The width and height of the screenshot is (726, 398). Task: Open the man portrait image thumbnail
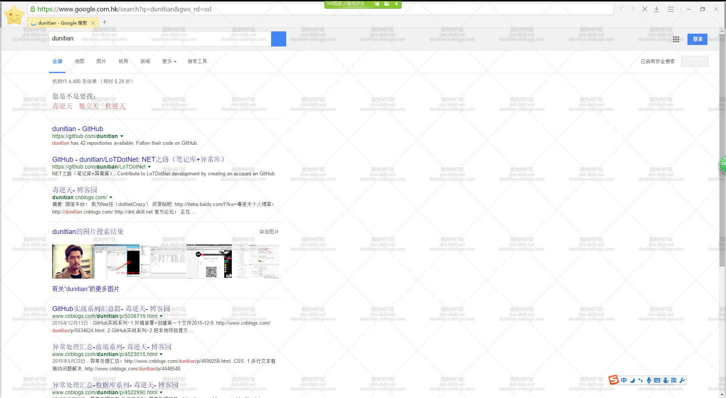point(73,261)
